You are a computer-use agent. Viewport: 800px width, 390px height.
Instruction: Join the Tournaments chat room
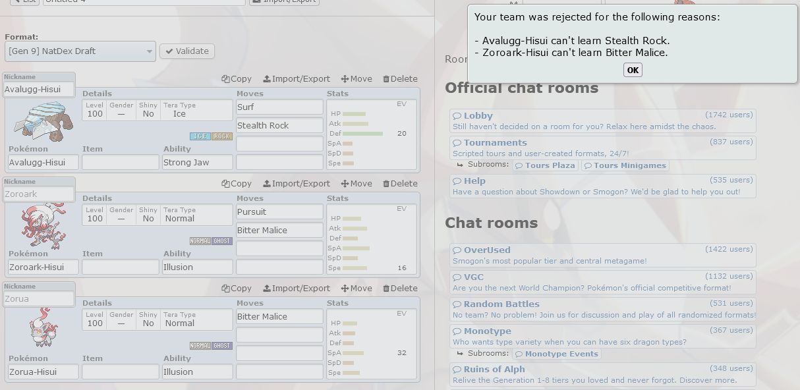click(x=603, y=148)
